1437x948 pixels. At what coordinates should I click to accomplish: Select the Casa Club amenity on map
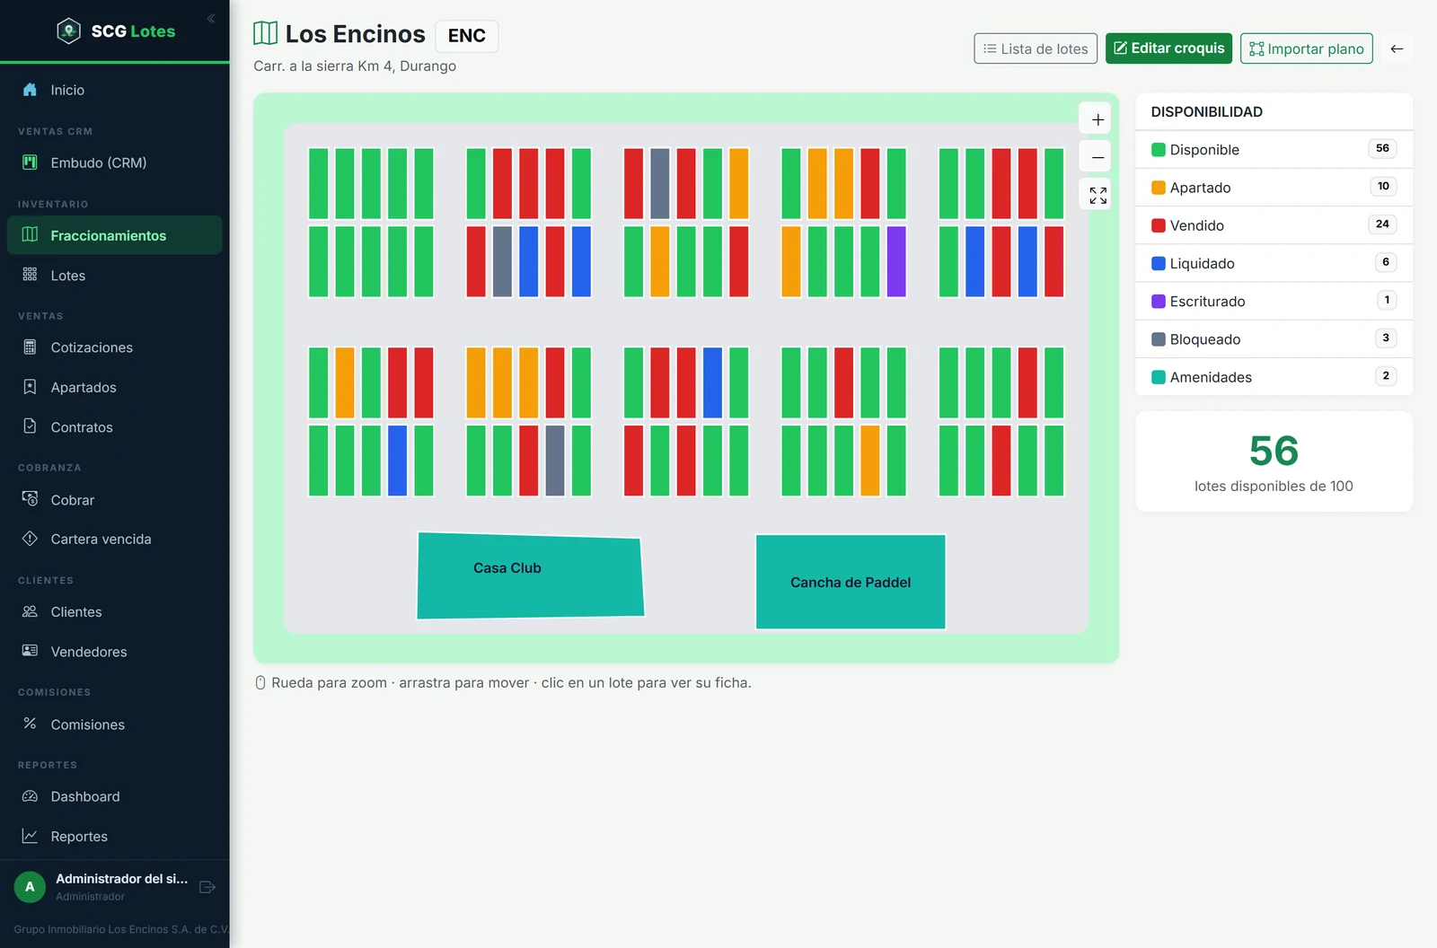[x=530, y=576]
